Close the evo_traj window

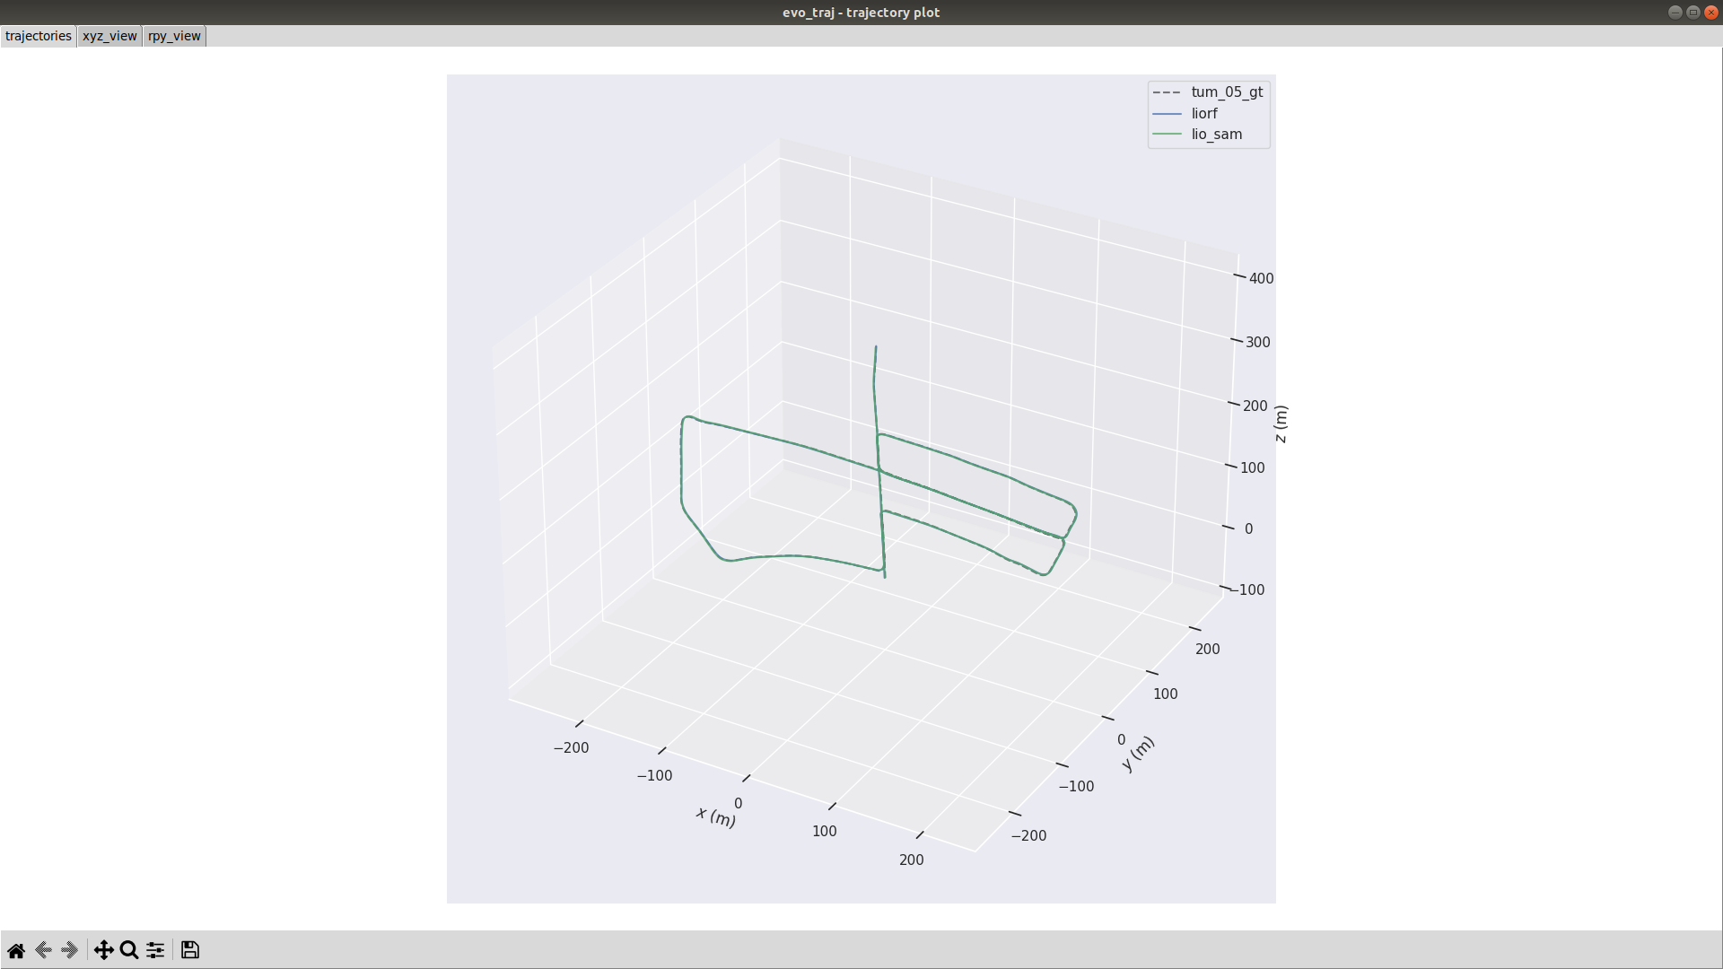tap(1711, 13)
